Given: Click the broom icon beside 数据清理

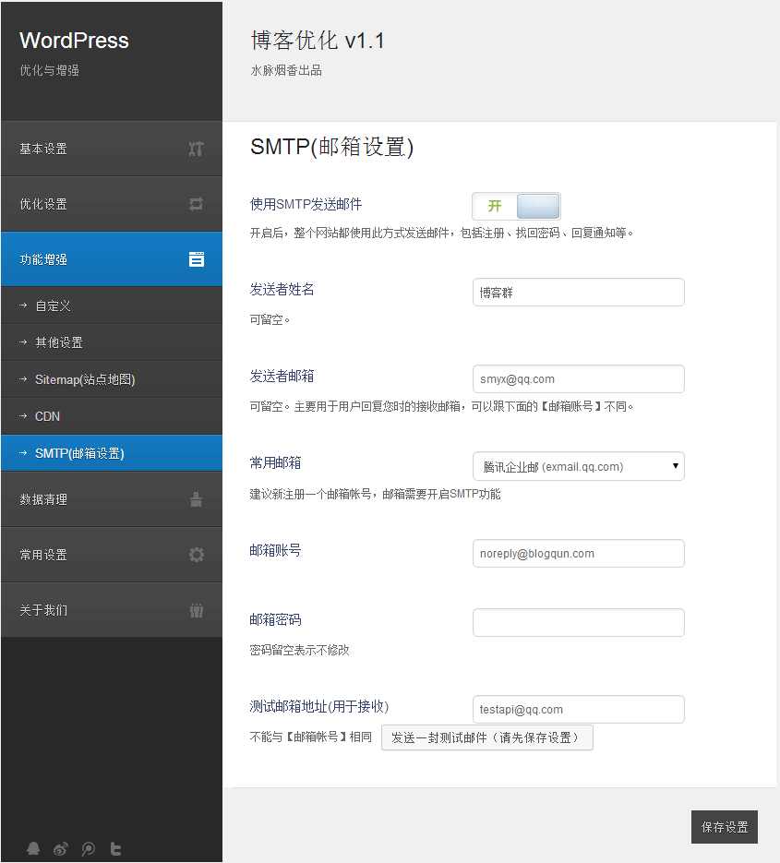Looking at the screenshot, I should 196,499.
